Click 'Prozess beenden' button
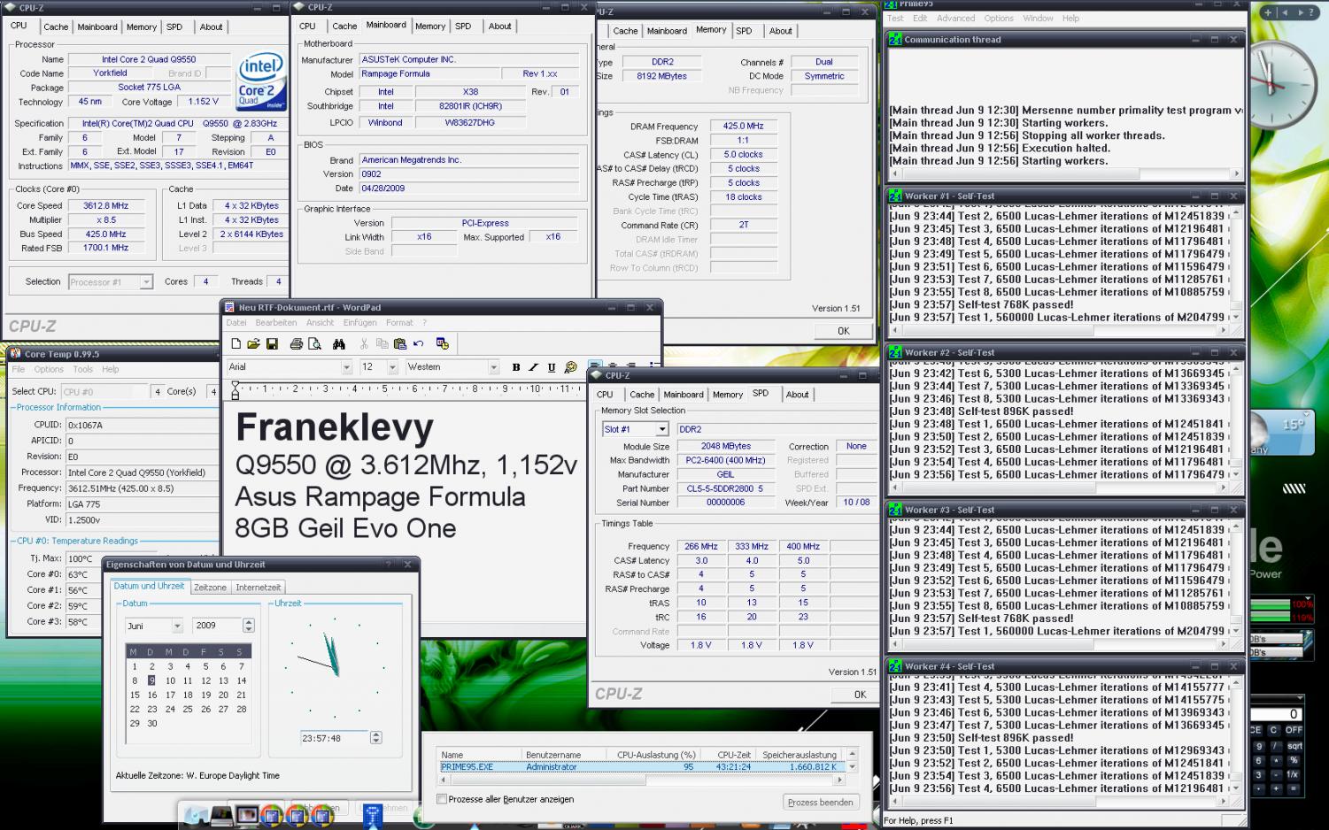The image size is (1329, 830). tap(820, 802)
